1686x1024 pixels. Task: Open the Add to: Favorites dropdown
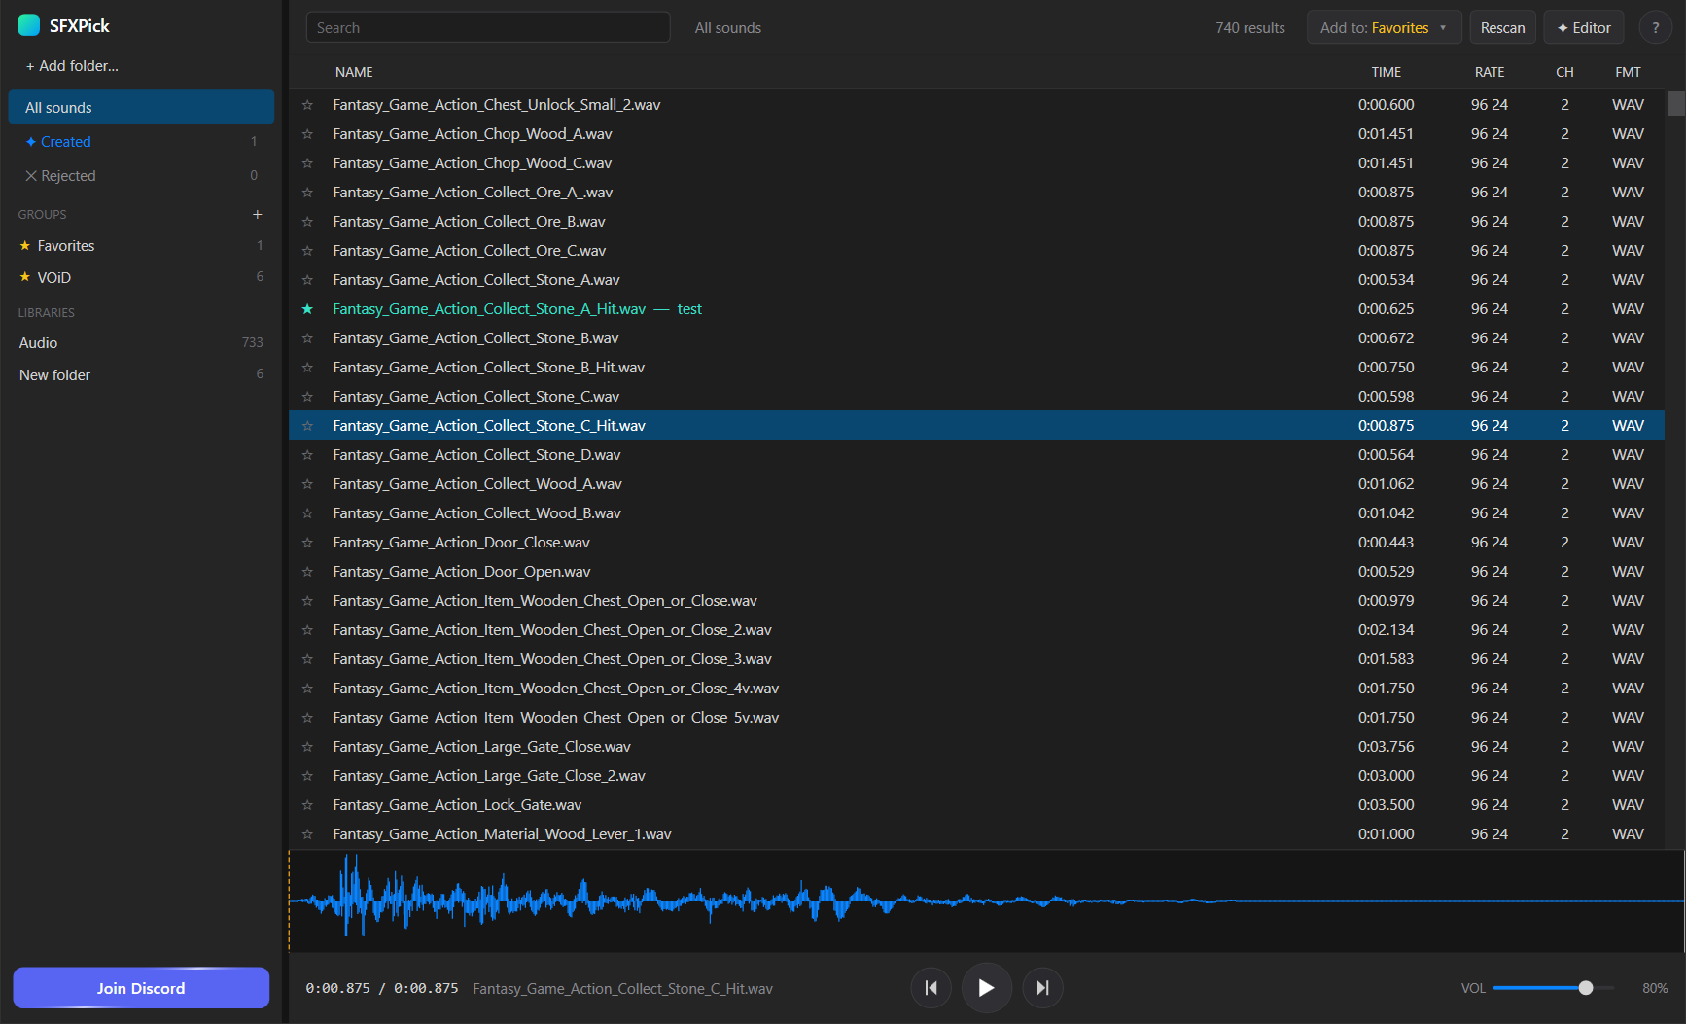tap(1384, 28)
